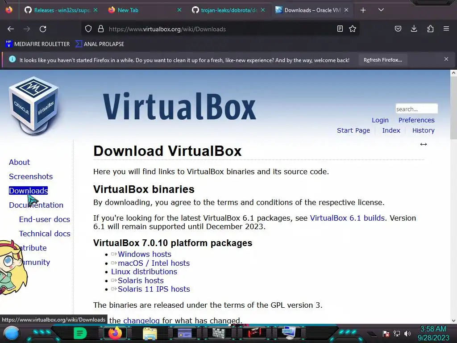Image resolution: width=457 pixels, height=343 pixels.
Task: Open the Downloads sidebar link
Action: tap(28, 191)
